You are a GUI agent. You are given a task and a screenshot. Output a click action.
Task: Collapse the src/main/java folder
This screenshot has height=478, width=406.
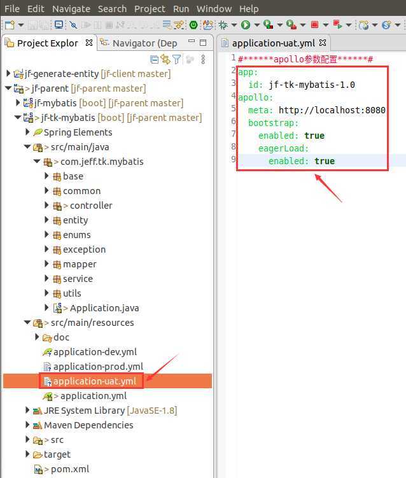click(x=27, y=146)
